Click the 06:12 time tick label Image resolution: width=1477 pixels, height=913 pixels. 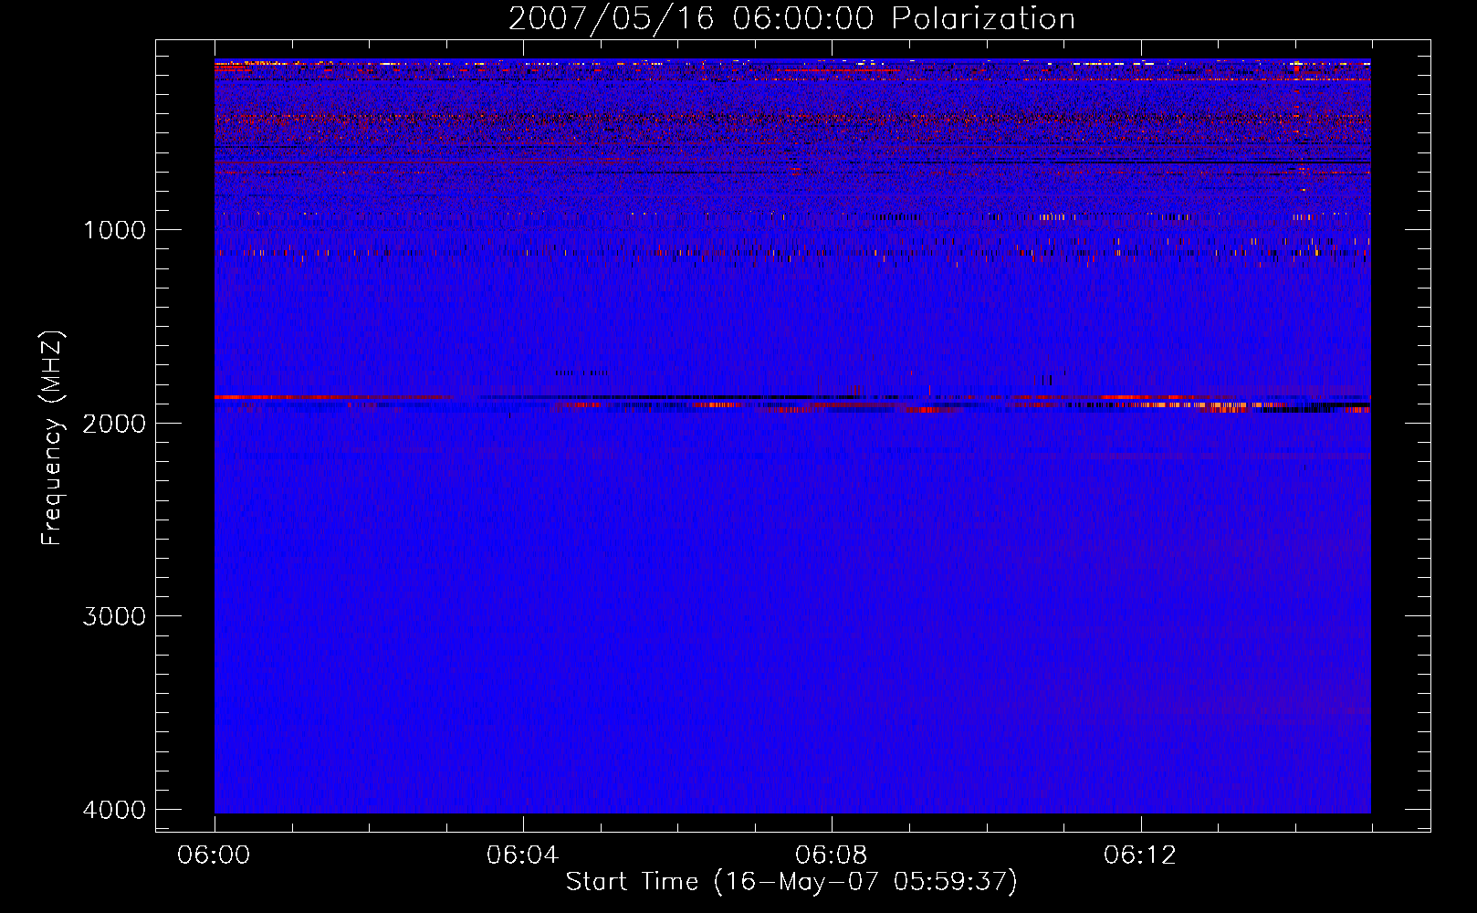tap(1140, 855)
